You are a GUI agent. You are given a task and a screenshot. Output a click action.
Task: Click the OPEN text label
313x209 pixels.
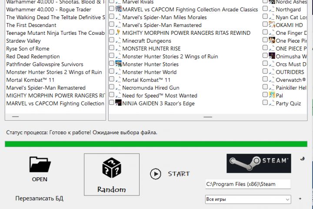[x=40, y=179]
